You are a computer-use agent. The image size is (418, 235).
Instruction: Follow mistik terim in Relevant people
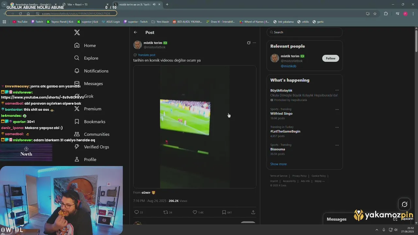330,58
